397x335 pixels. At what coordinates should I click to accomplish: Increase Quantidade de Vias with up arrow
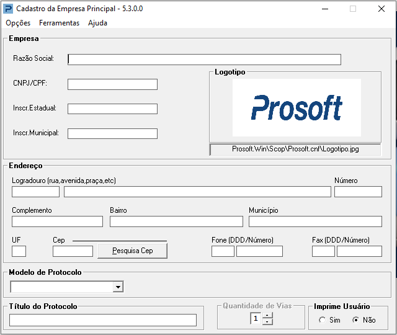coord(267,316)
